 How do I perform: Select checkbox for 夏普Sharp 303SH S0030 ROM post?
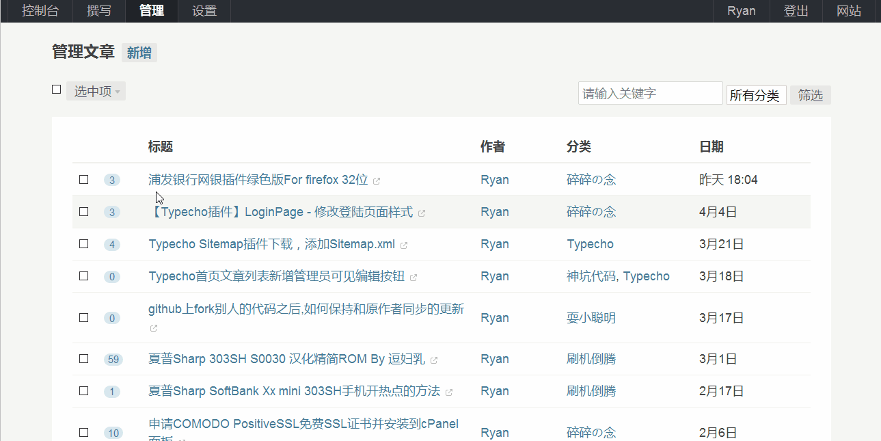(x=84, y=359)
